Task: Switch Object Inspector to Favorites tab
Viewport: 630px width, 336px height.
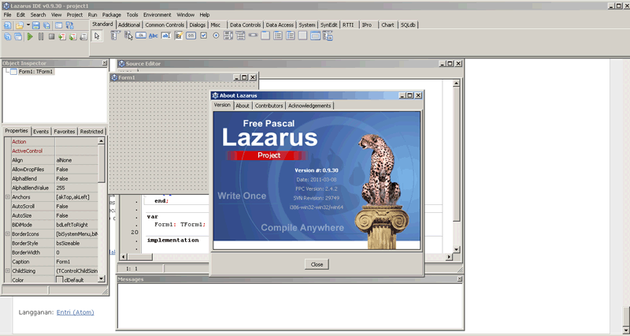Action: click(65, 132)
